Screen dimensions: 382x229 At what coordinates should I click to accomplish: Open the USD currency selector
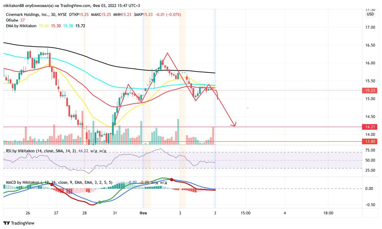point(370,14)
